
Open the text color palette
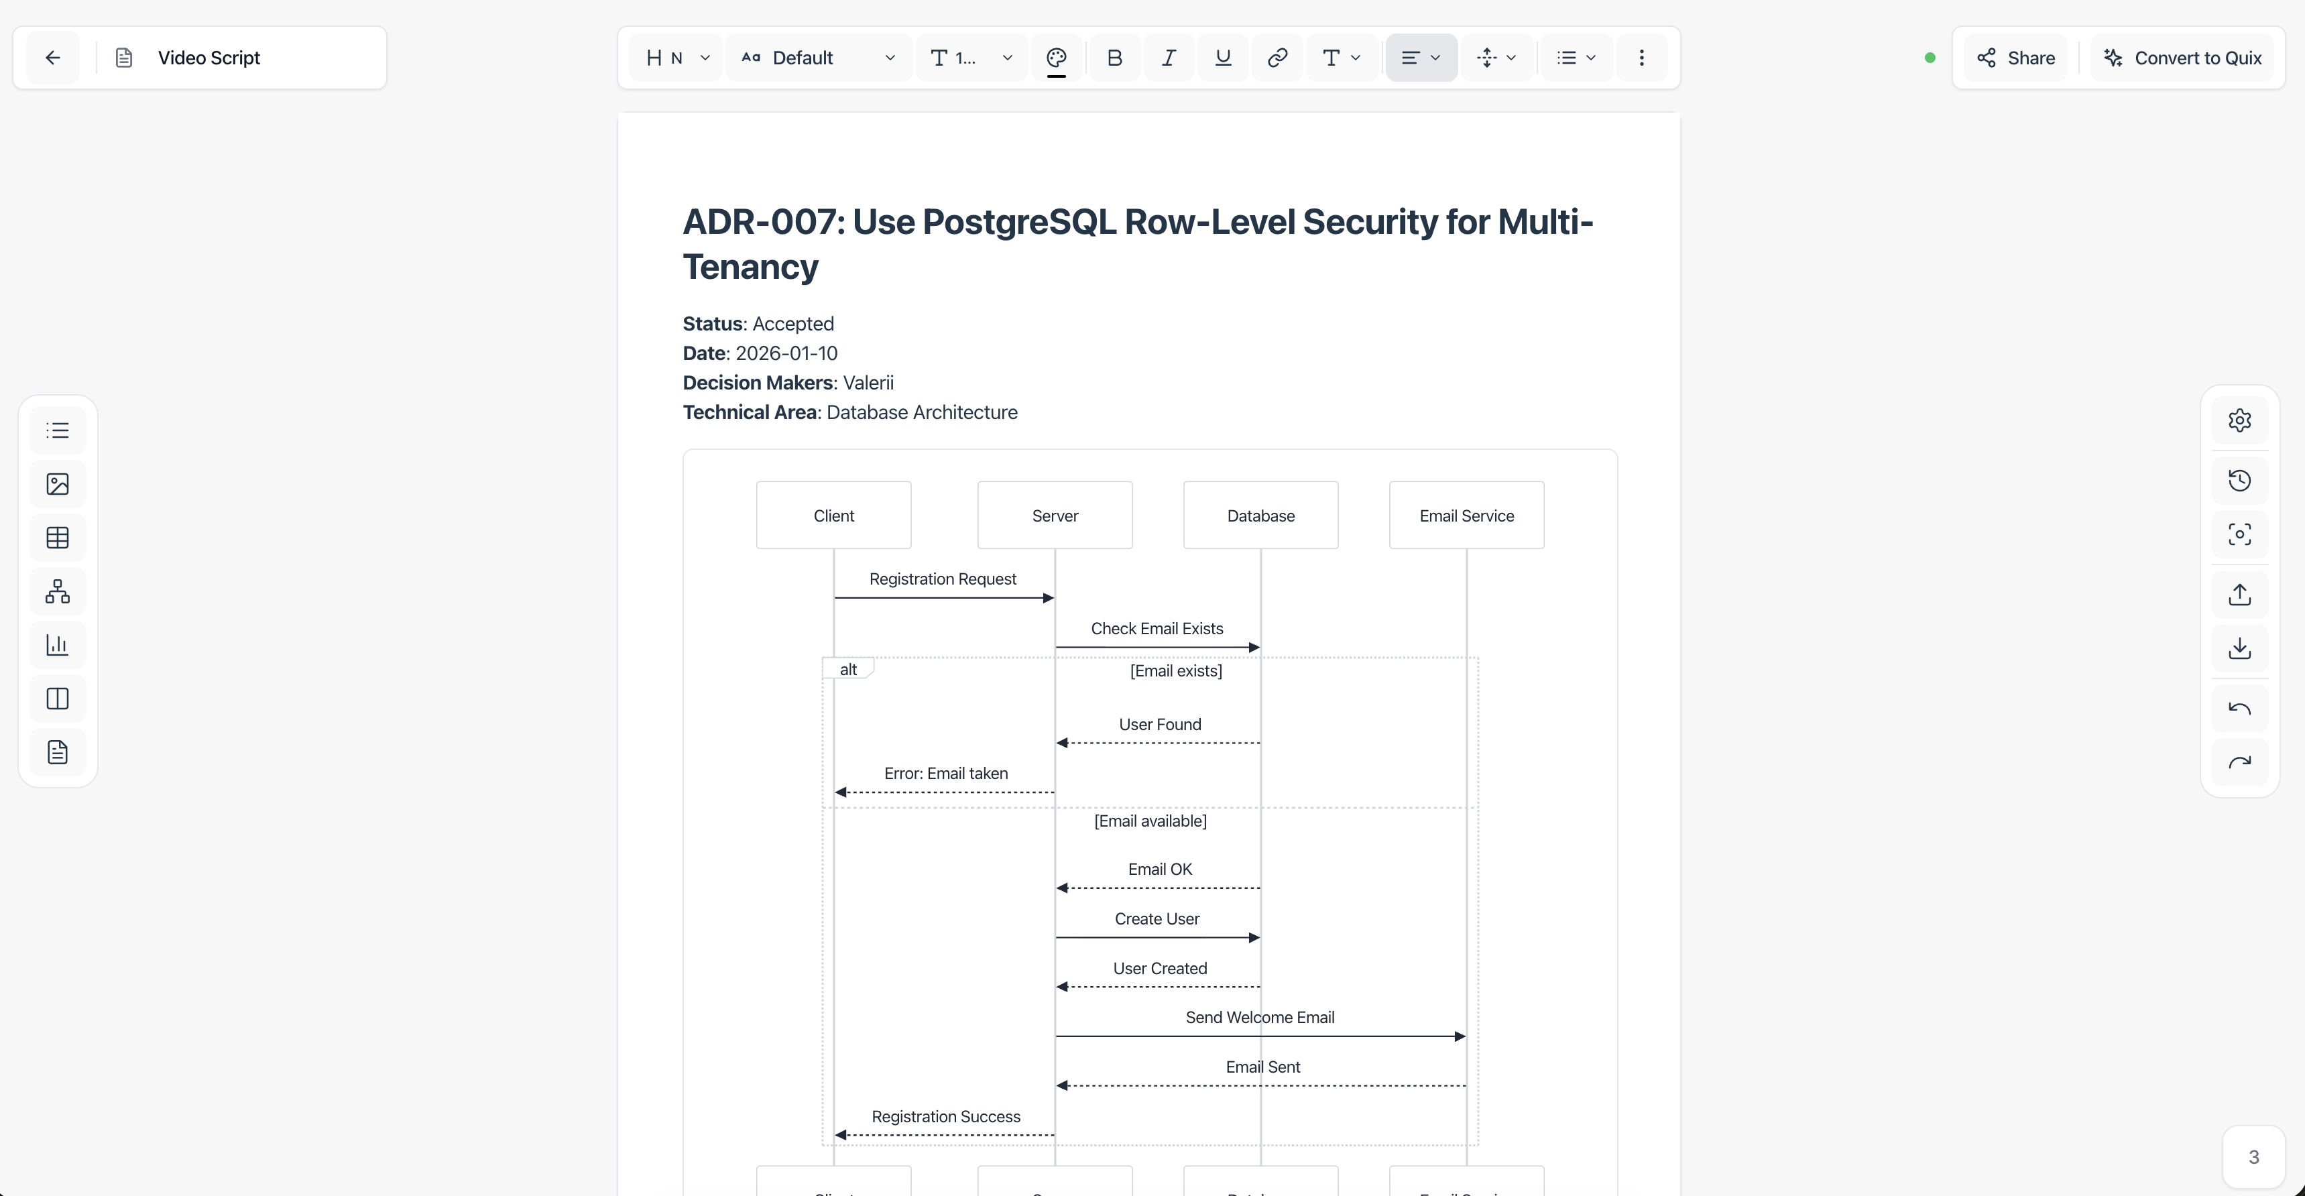point(1056,58)
